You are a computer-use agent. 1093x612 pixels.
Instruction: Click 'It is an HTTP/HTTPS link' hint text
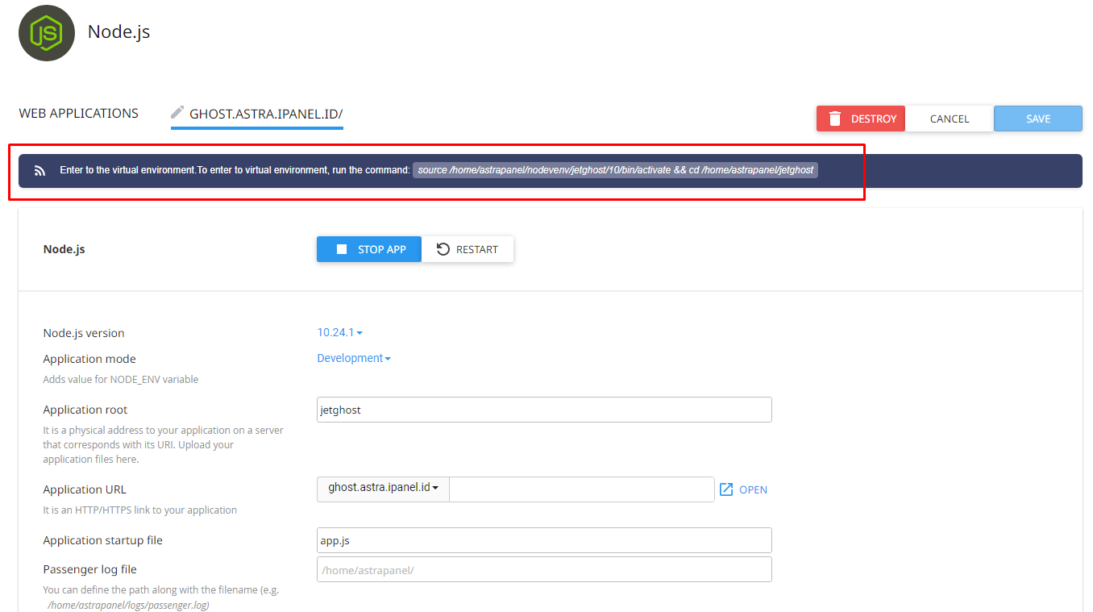coord(140,510)
